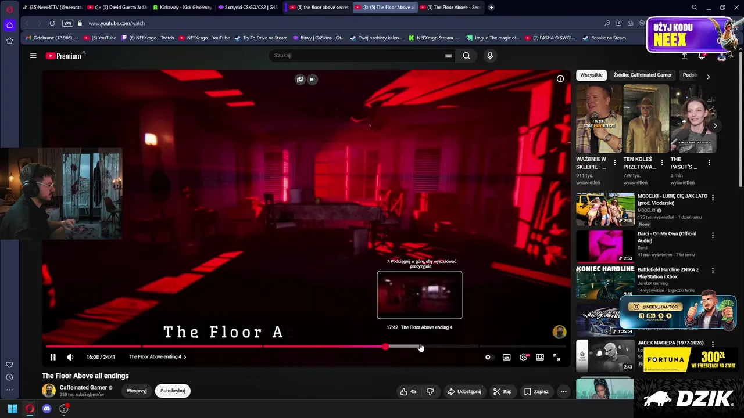Image resolution: width=744 pixels, height=418 pixels.
Task: Open Odebrane Gmail bookmark
Action: click(x=51, y=38)
